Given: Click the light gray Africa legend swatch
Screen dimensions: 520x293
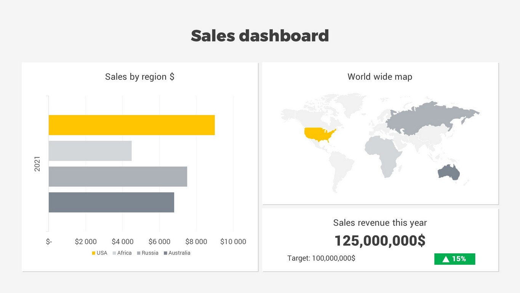Looking at the screenshot, I should [x=114, y=253].
